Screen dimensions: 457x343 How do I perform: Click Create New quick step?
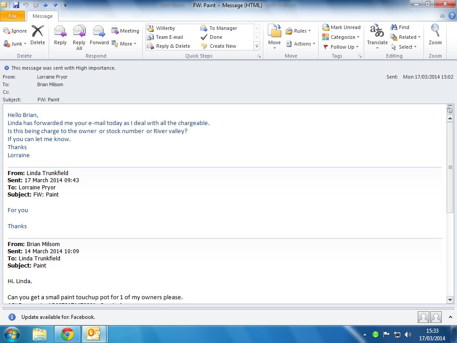pos(218,46)
